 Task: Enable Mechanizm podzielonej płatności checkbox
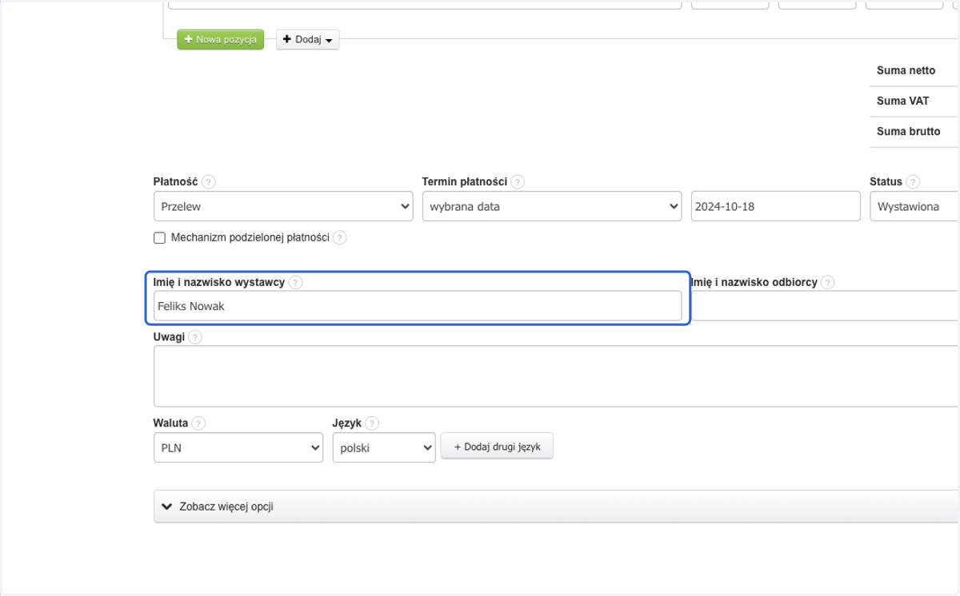(159, 237)
